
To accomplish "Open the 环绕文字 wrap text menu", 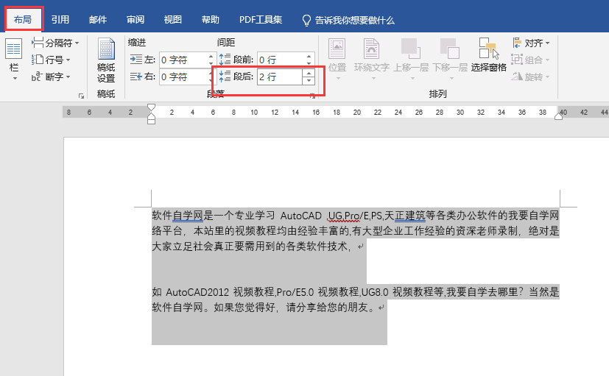I will [x=372, y=60].
